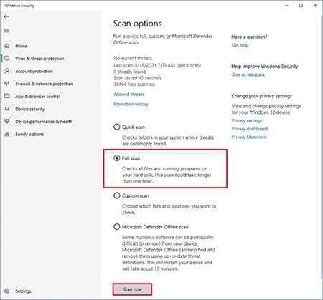This screenshot has width=323, height=300.
Task: Click the Device security laptop icon
Action: [x=7, y=109]
